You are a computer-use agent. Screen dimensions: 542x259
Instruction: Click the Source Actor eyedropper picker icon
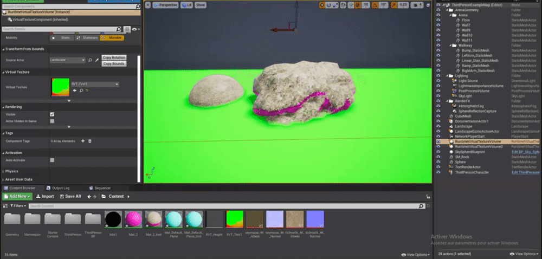pos(97,60)
